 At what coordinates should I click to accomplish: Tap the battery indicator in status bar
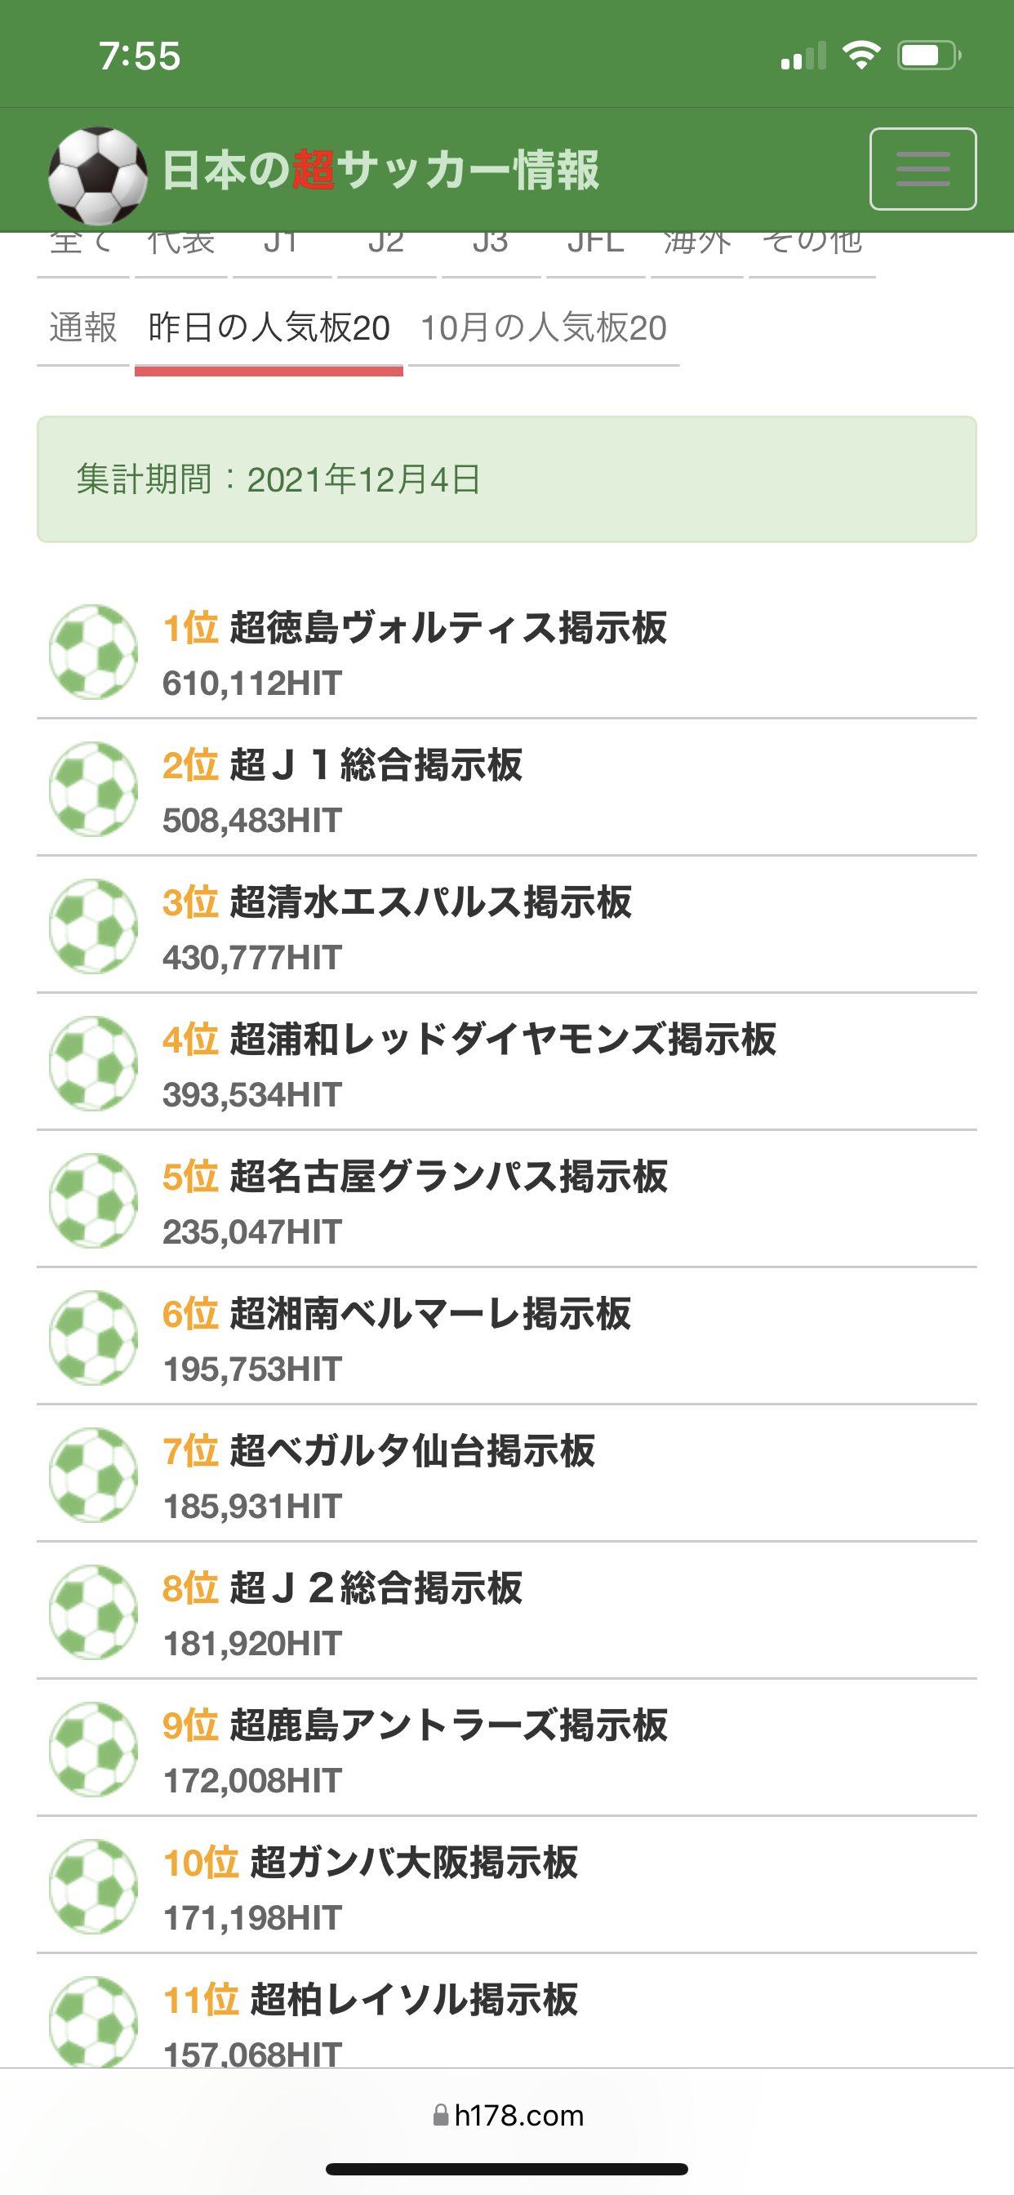tap(928, 56)
